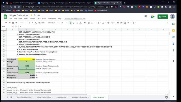The width and height of the screenshot is (181, 102).
Task: Open the font size dropdown
Action: [64, 23]
